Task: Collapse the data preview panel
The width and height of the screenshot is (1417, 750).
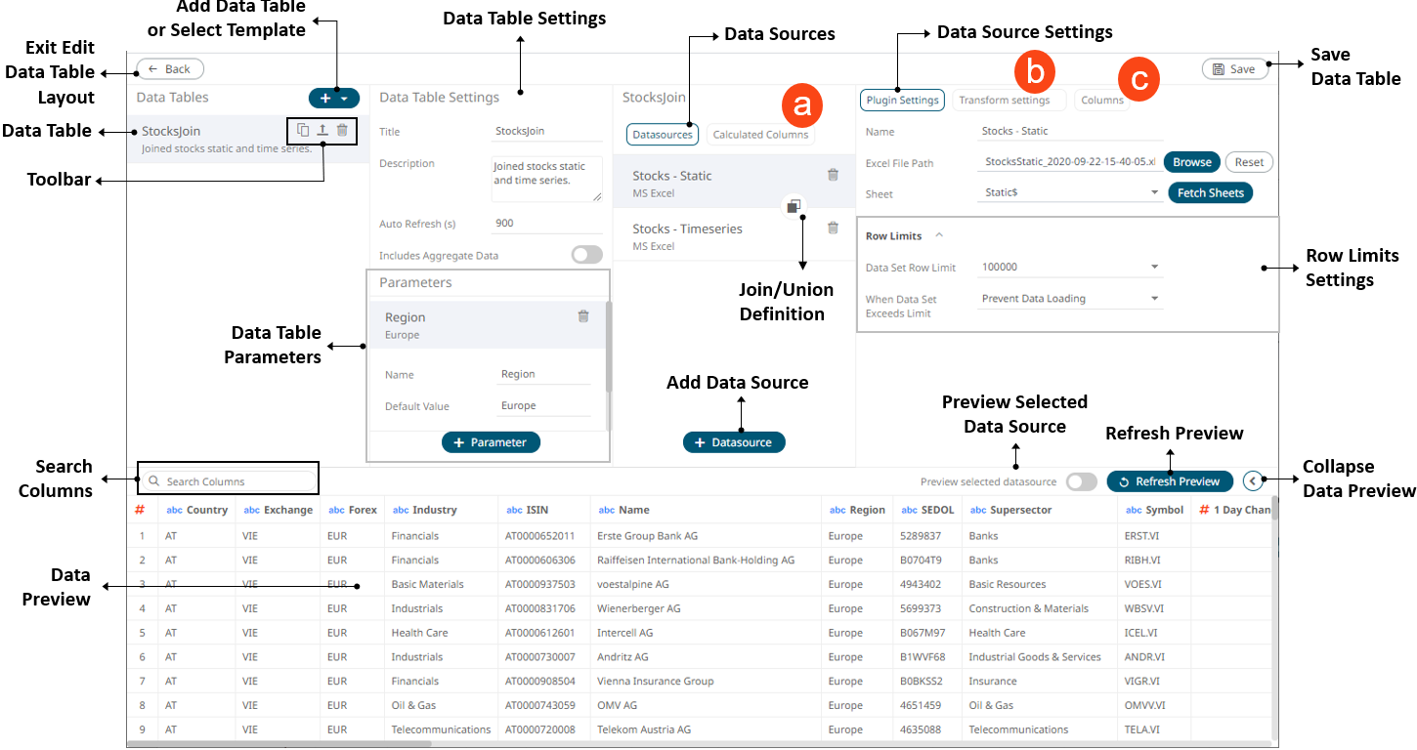Action: click(x=1253, y=480)
